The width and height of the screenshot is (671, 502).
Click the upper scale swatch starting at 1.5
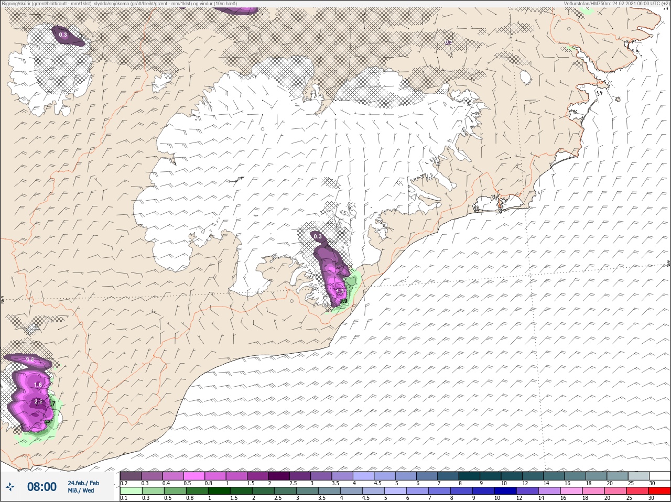pyautogui.click(x=257, y=476)
